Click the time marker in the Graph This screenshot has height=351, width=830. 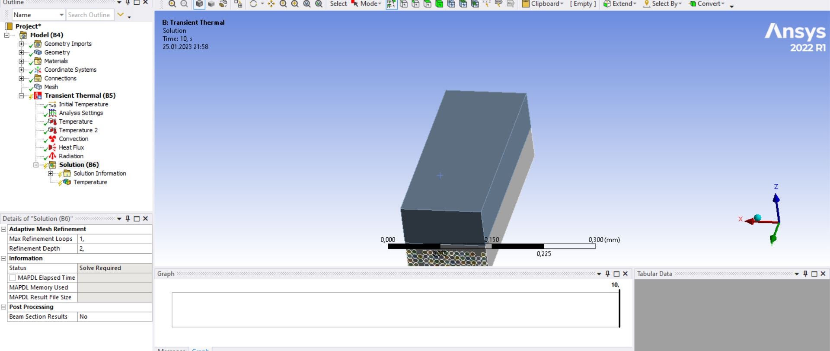pos(619,308)
